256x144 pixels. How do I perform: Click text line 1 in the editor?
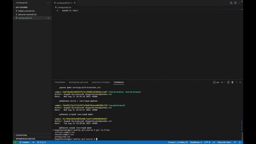pos(70,11)
